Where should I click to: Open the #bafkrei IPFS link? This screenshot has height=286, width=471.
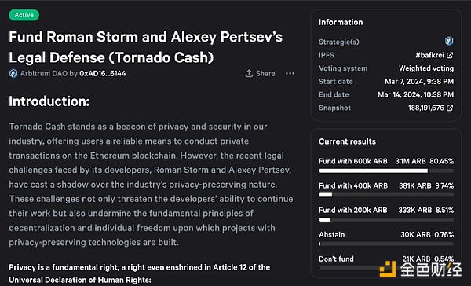[429, 55]
